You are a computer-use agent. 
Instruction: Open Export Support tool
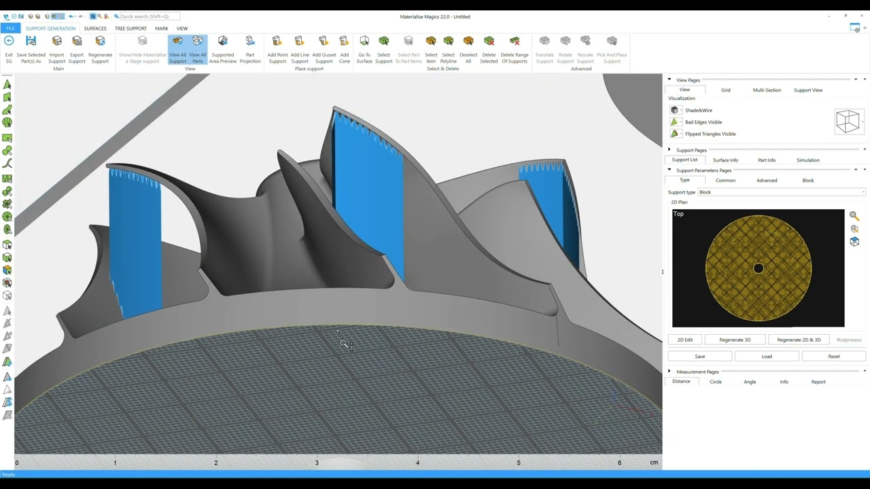point(77,50)
